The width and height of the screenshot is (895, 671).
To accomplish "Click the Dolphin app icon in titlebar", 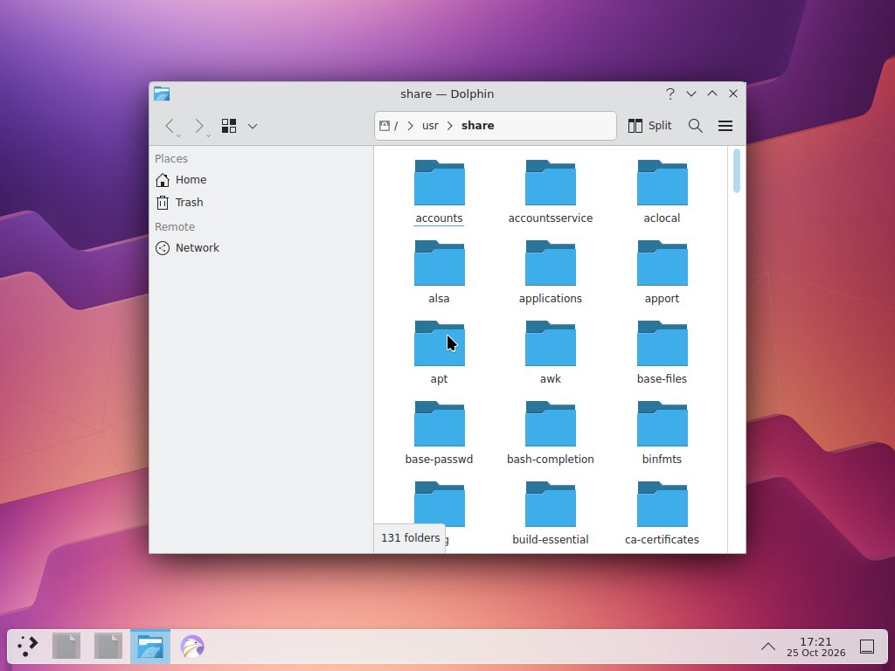I will (162, 93).
